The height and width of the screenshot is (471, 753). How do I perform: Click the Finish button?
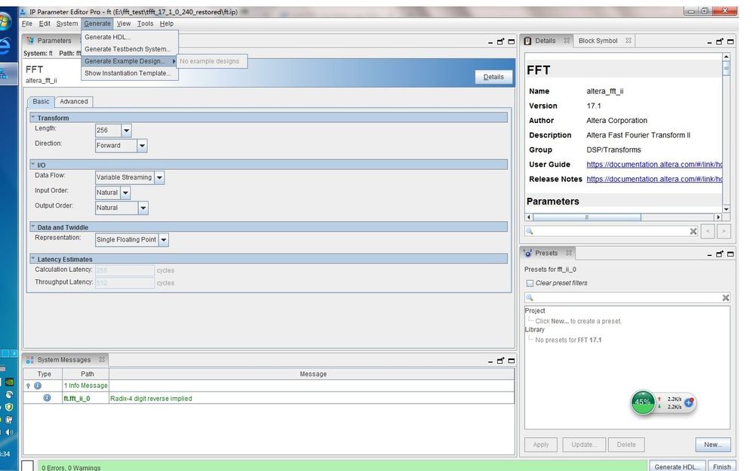click(x=722, y=466)
